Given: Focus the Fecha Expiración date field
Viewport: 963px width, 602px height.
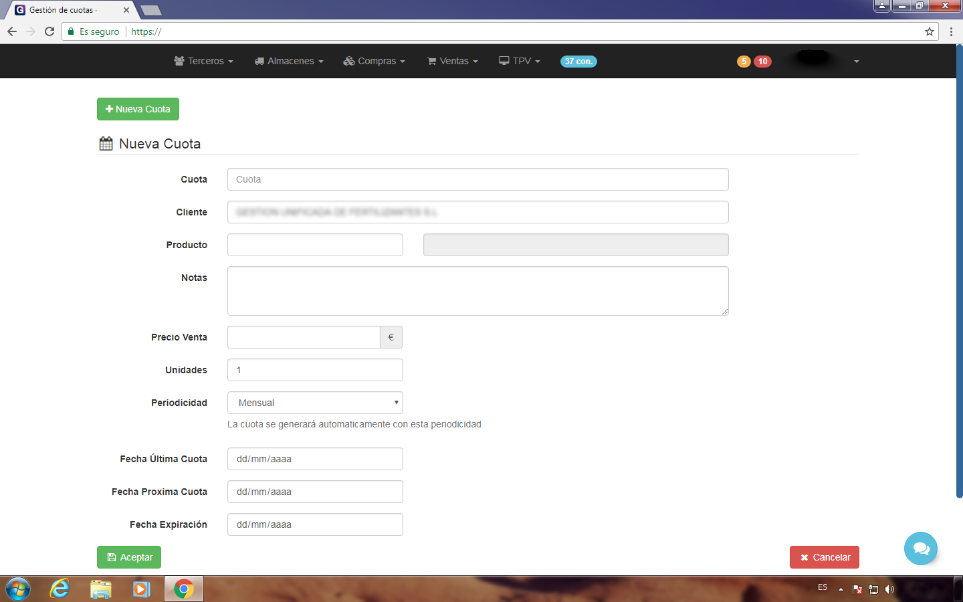Looking at the screenshot, I should point(315,524).
